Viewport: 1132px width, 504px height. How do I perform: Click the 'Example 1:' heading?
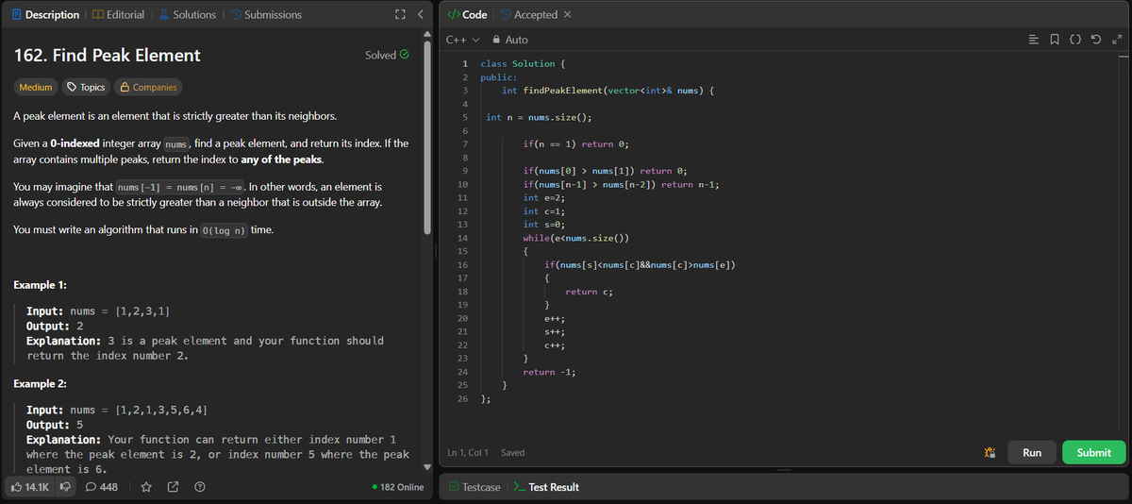41,285
